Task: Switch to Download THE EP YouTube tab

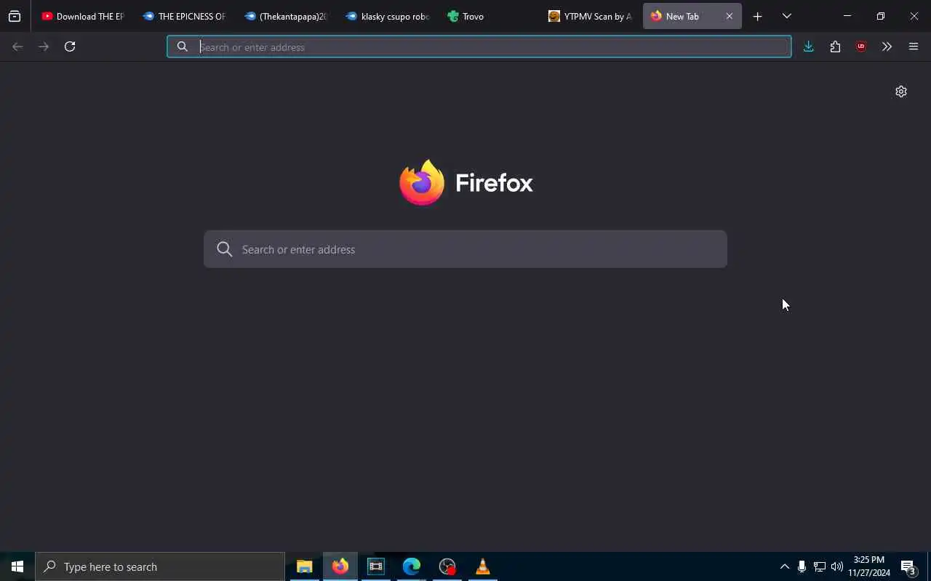Action: (x=84, y=16)
